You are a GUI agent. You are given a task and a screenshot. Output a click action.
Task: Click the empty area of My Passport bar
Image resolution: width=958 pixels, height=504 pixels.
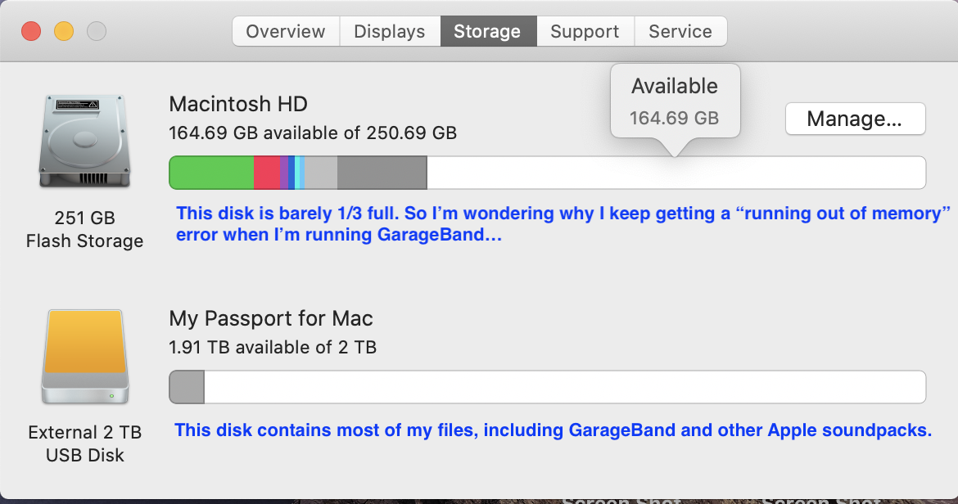(565, 387)
